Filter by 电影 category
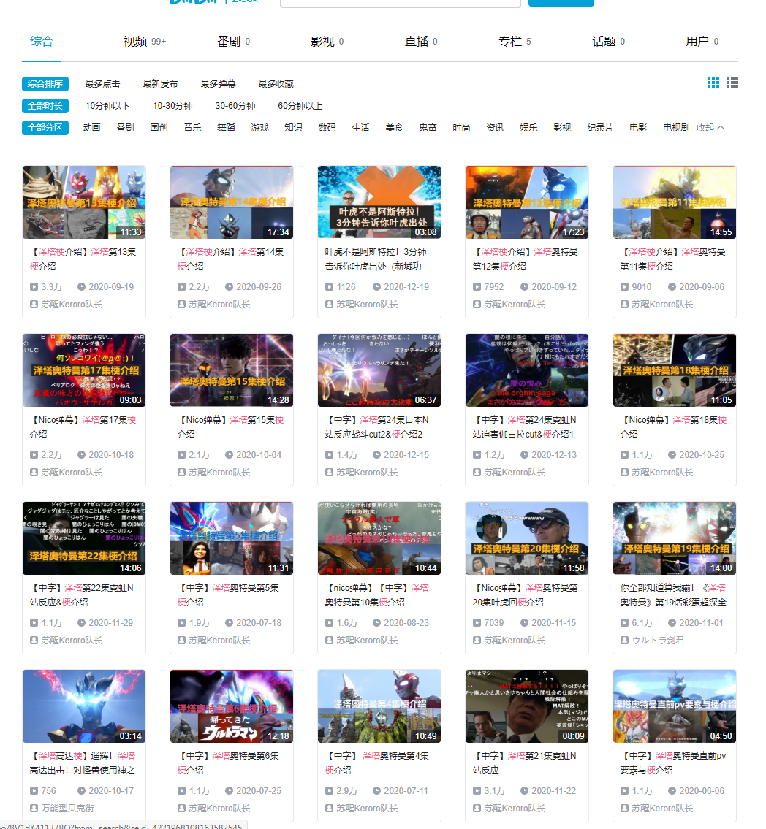 (x=639, y=127)
